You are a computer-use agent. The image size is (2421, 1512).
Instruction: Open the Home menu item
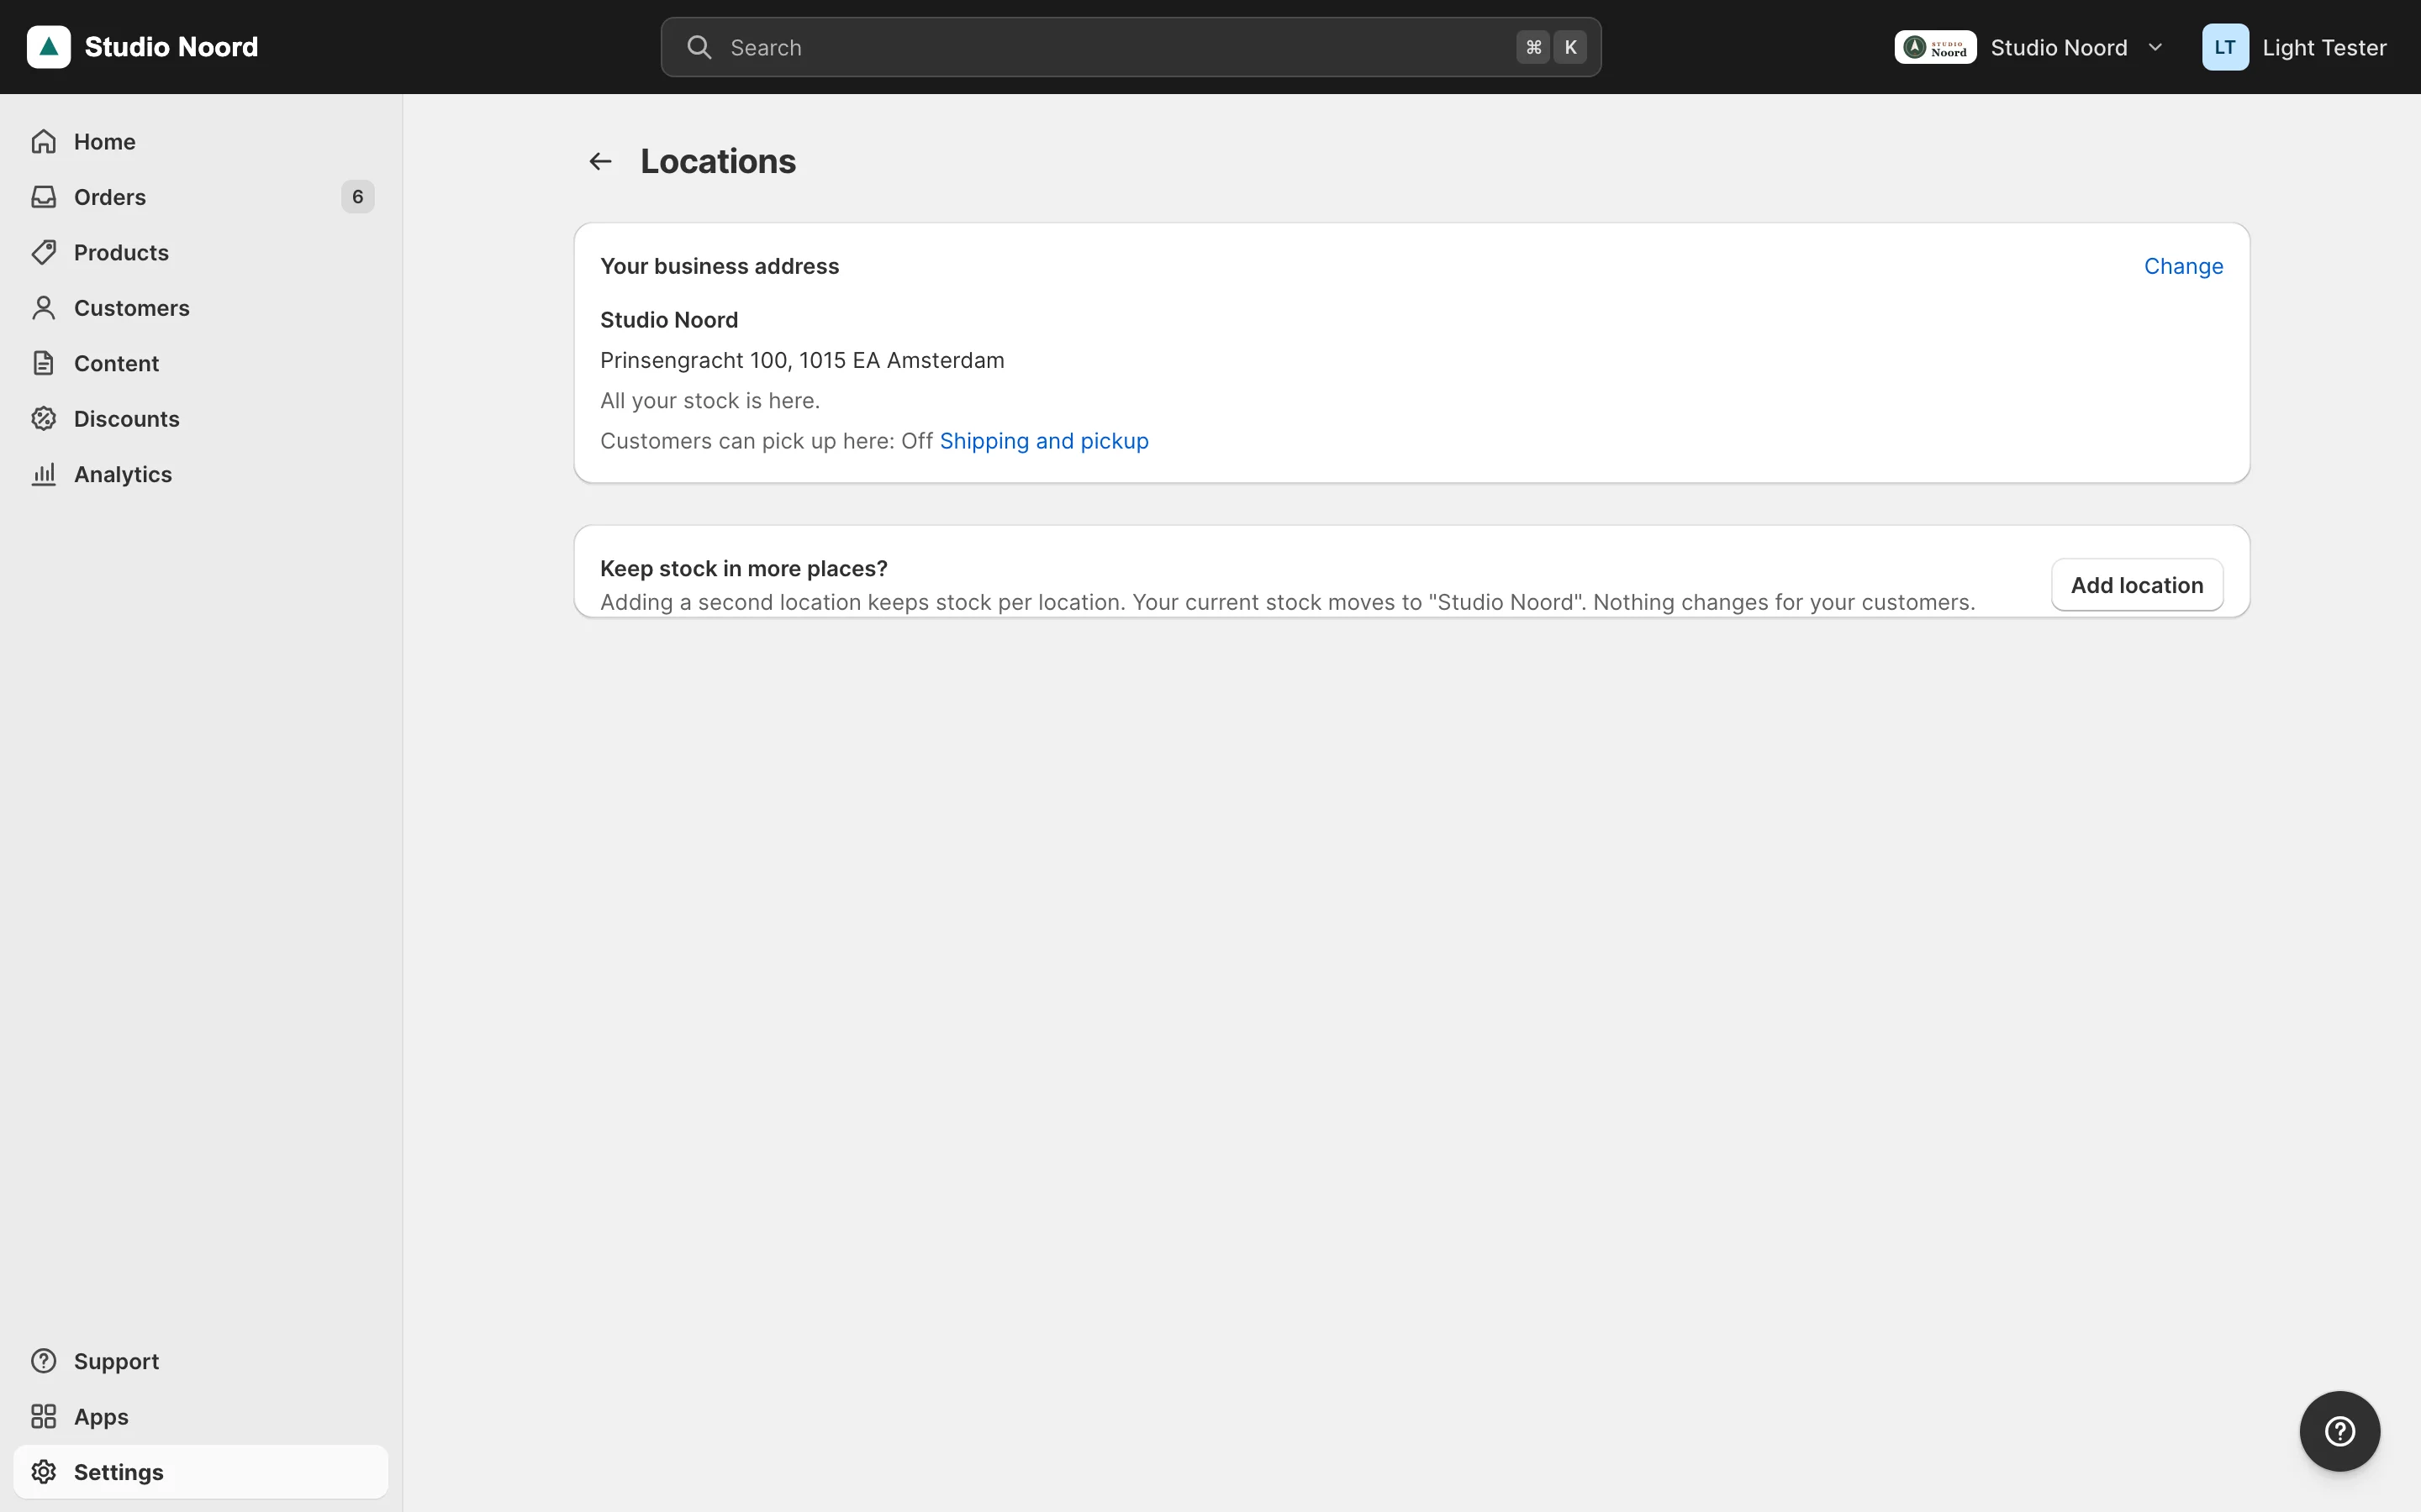pos(200,141)
